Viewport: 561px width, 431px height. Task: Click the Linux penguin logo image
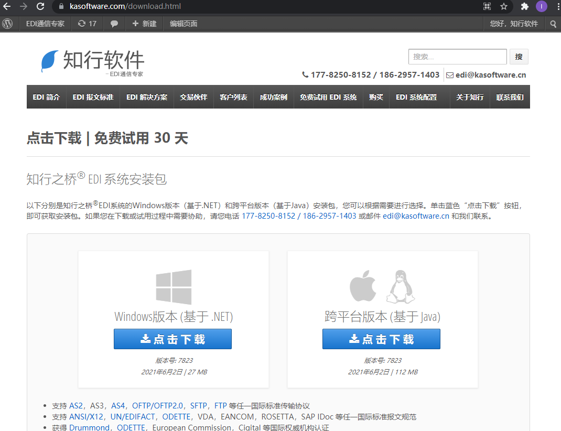tap(401, 286)
